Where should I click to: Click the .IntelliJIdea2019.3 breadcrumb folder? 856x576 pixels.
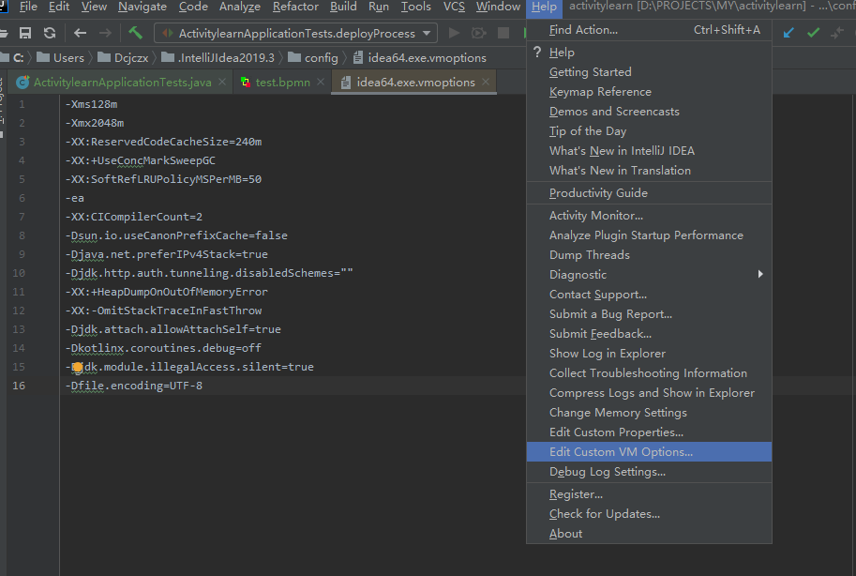[x=218, y=57]
